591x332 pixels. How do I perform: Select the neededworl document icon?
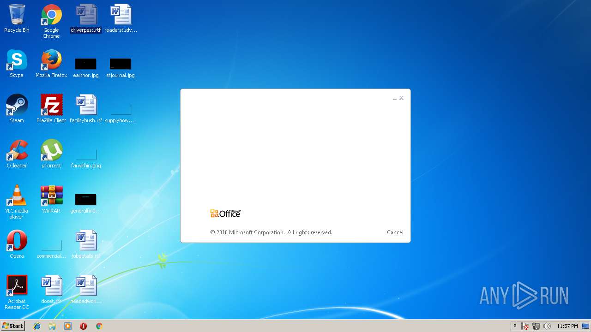(86, 290)
